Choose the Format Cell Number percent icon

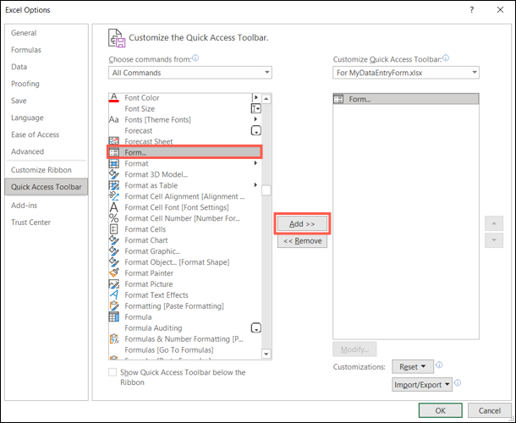[114, 218]
